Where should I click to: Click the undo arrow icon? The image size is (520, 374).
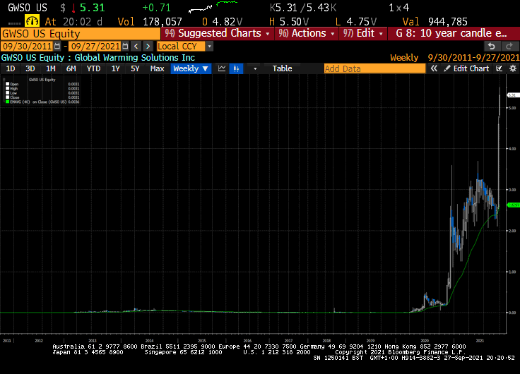492,46
